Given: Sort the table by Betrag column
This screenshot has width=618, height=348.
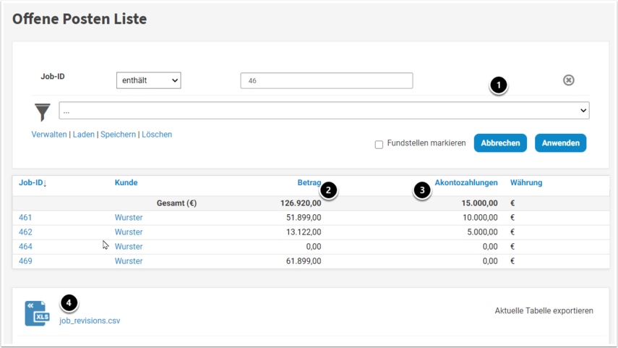Looking at the screenshot, I should 309,183.
